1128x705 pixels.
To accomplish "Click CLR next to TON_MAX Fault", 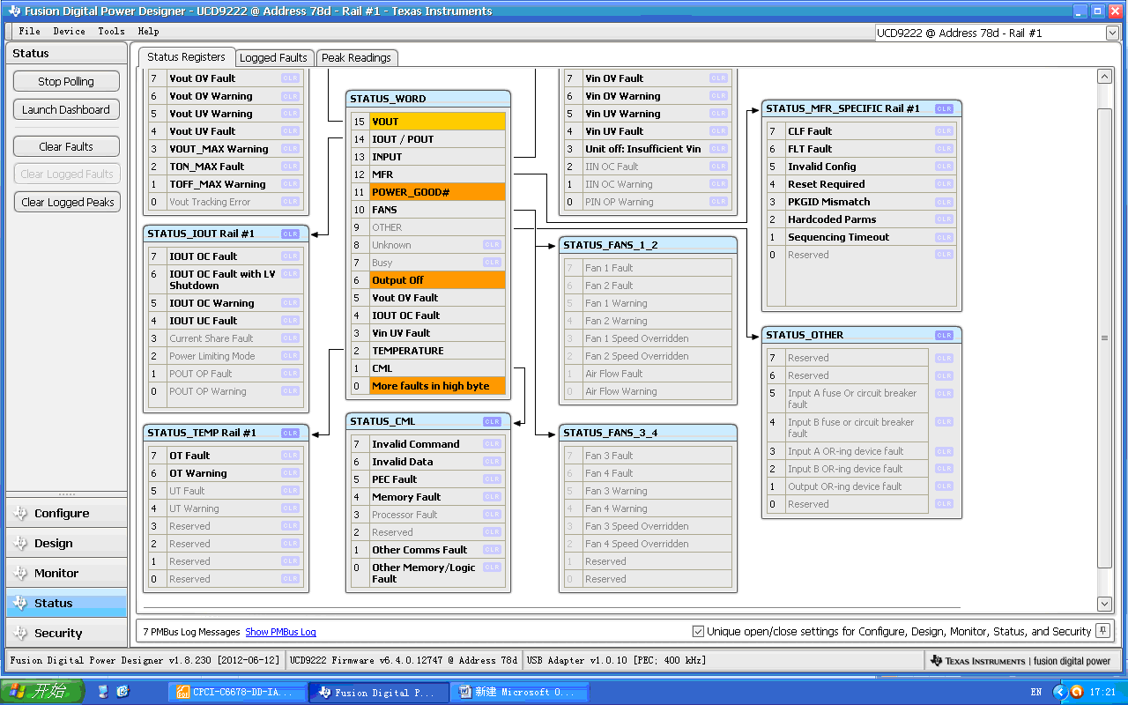I will [x=290, y=167].
